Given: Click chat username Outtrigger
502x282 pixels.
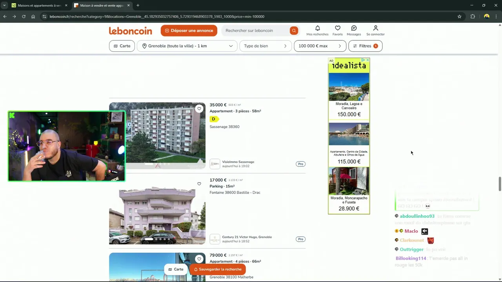Looking at the screenshot, I should [411, 249].
